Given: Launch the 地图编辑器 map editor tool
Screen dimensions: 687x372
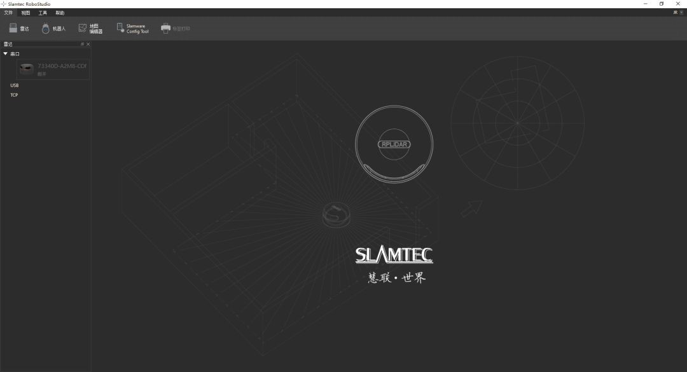Looking at the screenshot, I should pyautogui.click(x=83, y=28).
